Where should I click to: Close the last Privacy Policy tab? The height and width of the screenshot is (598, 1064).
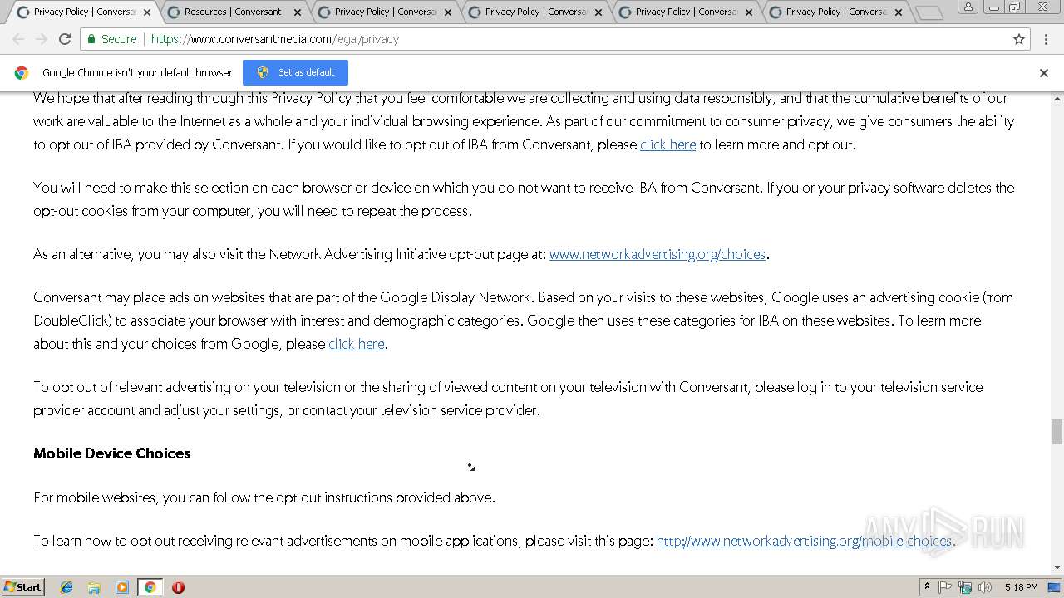coord(899,12)
